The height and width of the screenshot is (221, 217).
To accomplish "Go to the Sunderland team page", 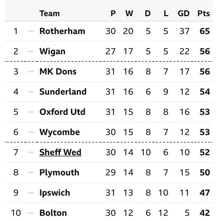I will tap(63, 92).
